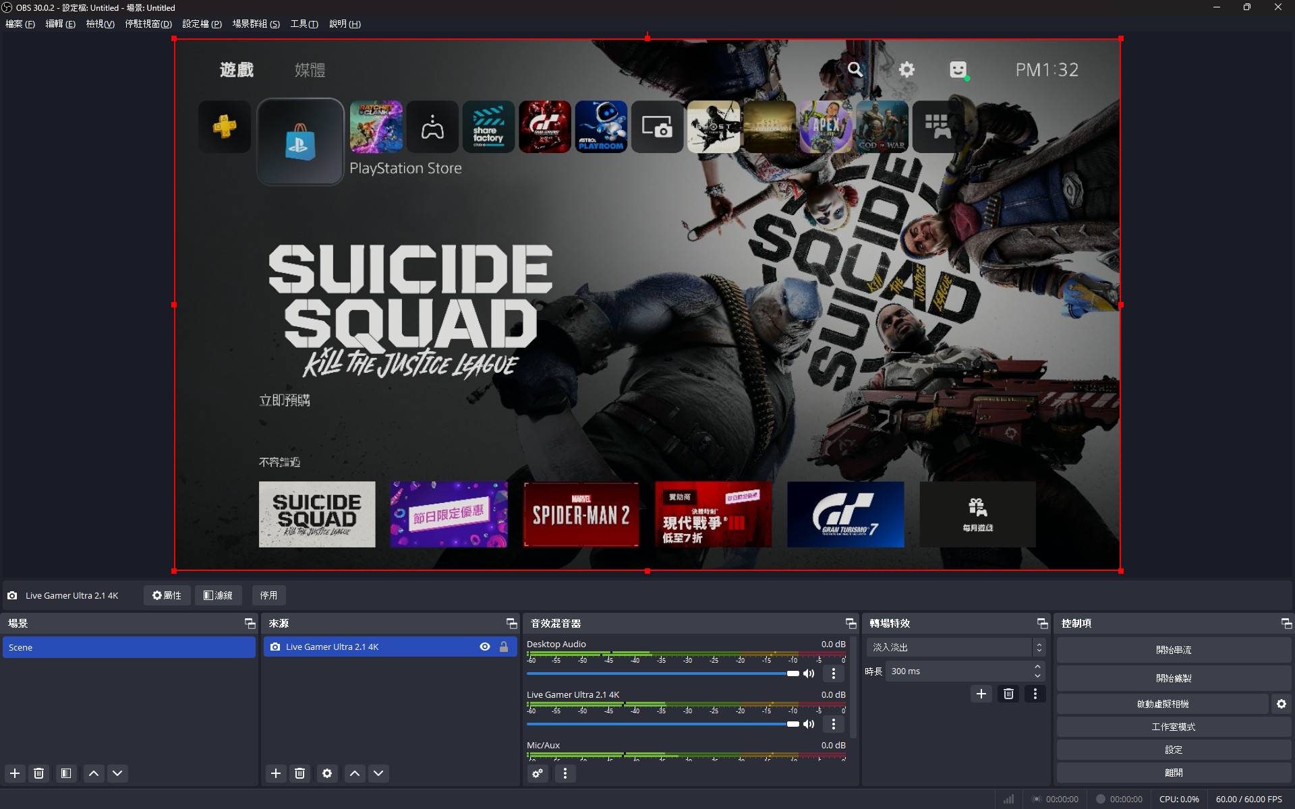This screenshot has height=809, width=1295.
Task: Open transition properties three-dot menu
Action: [1035, 694]
